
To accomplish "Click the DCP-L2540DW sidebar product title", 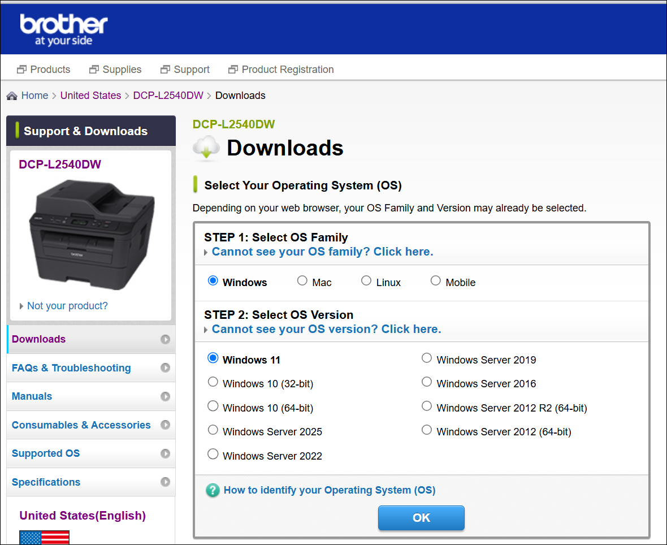I will tap(60, 165).
